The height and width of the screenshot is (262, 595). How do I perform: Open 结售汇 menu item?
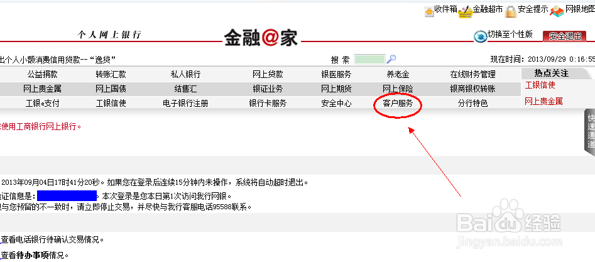[x=185, y=89]
